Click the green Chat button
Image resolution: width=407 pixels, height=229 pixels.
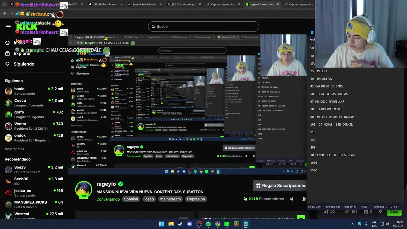[x=394, y=212]
